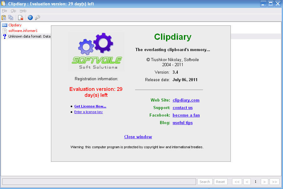Open the clipdiary.com web site link
The width and height of the screenshot is (283, 189).
[x=186, y=100]
